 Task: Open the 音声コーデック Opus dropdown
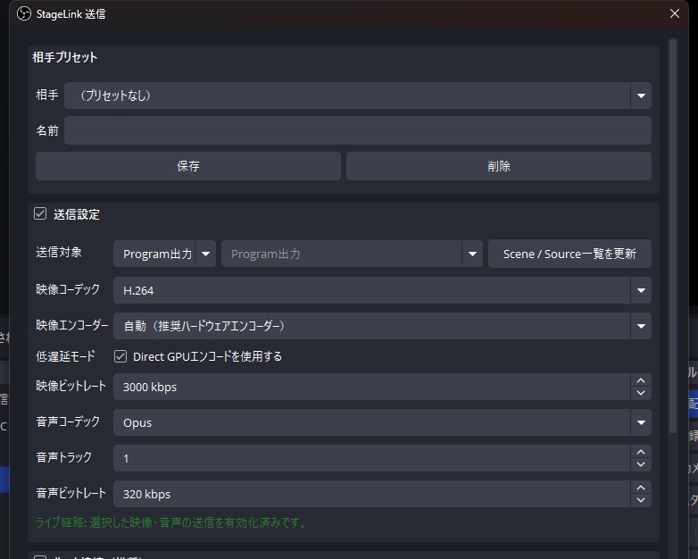[x=382, y=422]
